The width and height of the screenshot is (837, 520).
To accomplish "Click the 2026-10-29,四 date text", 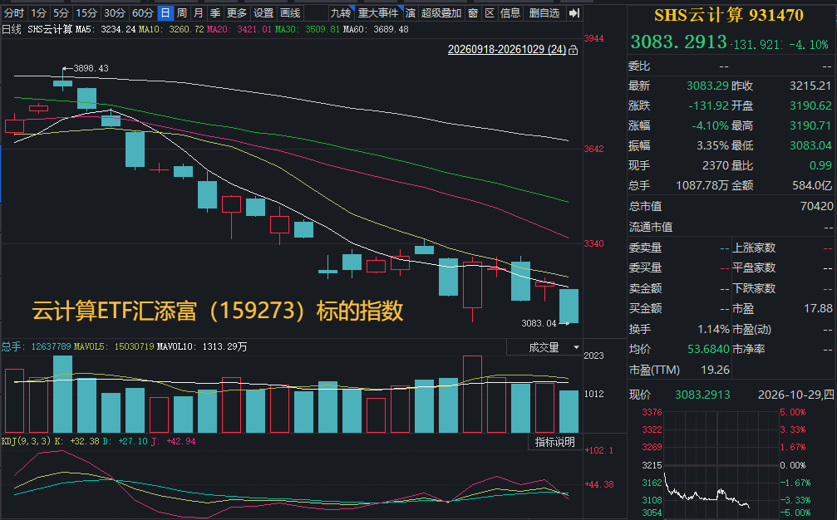I will pyautogui.click(x=796, y=395).
